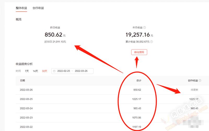Set start date field 2022-02-25
Screen dimensions: 209x131
coord(63,71)
